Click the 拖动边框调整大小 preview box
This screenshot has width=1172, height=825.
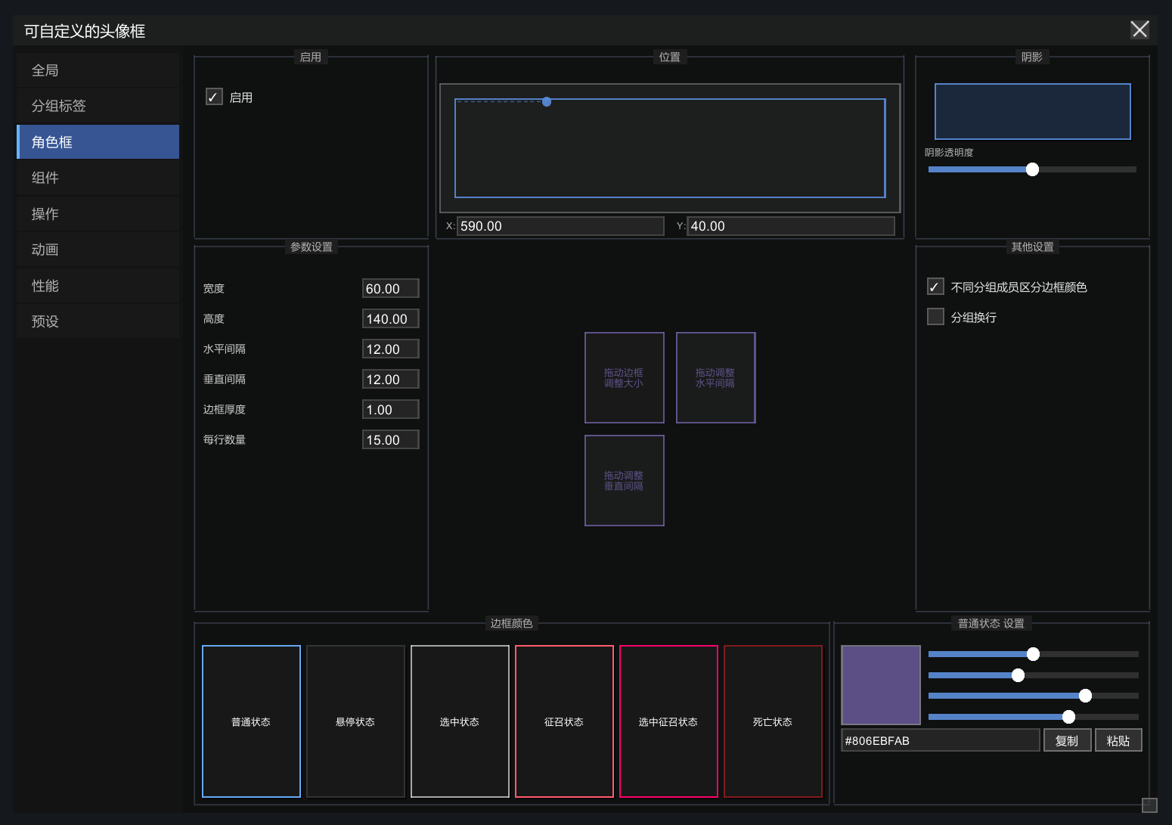625,377
